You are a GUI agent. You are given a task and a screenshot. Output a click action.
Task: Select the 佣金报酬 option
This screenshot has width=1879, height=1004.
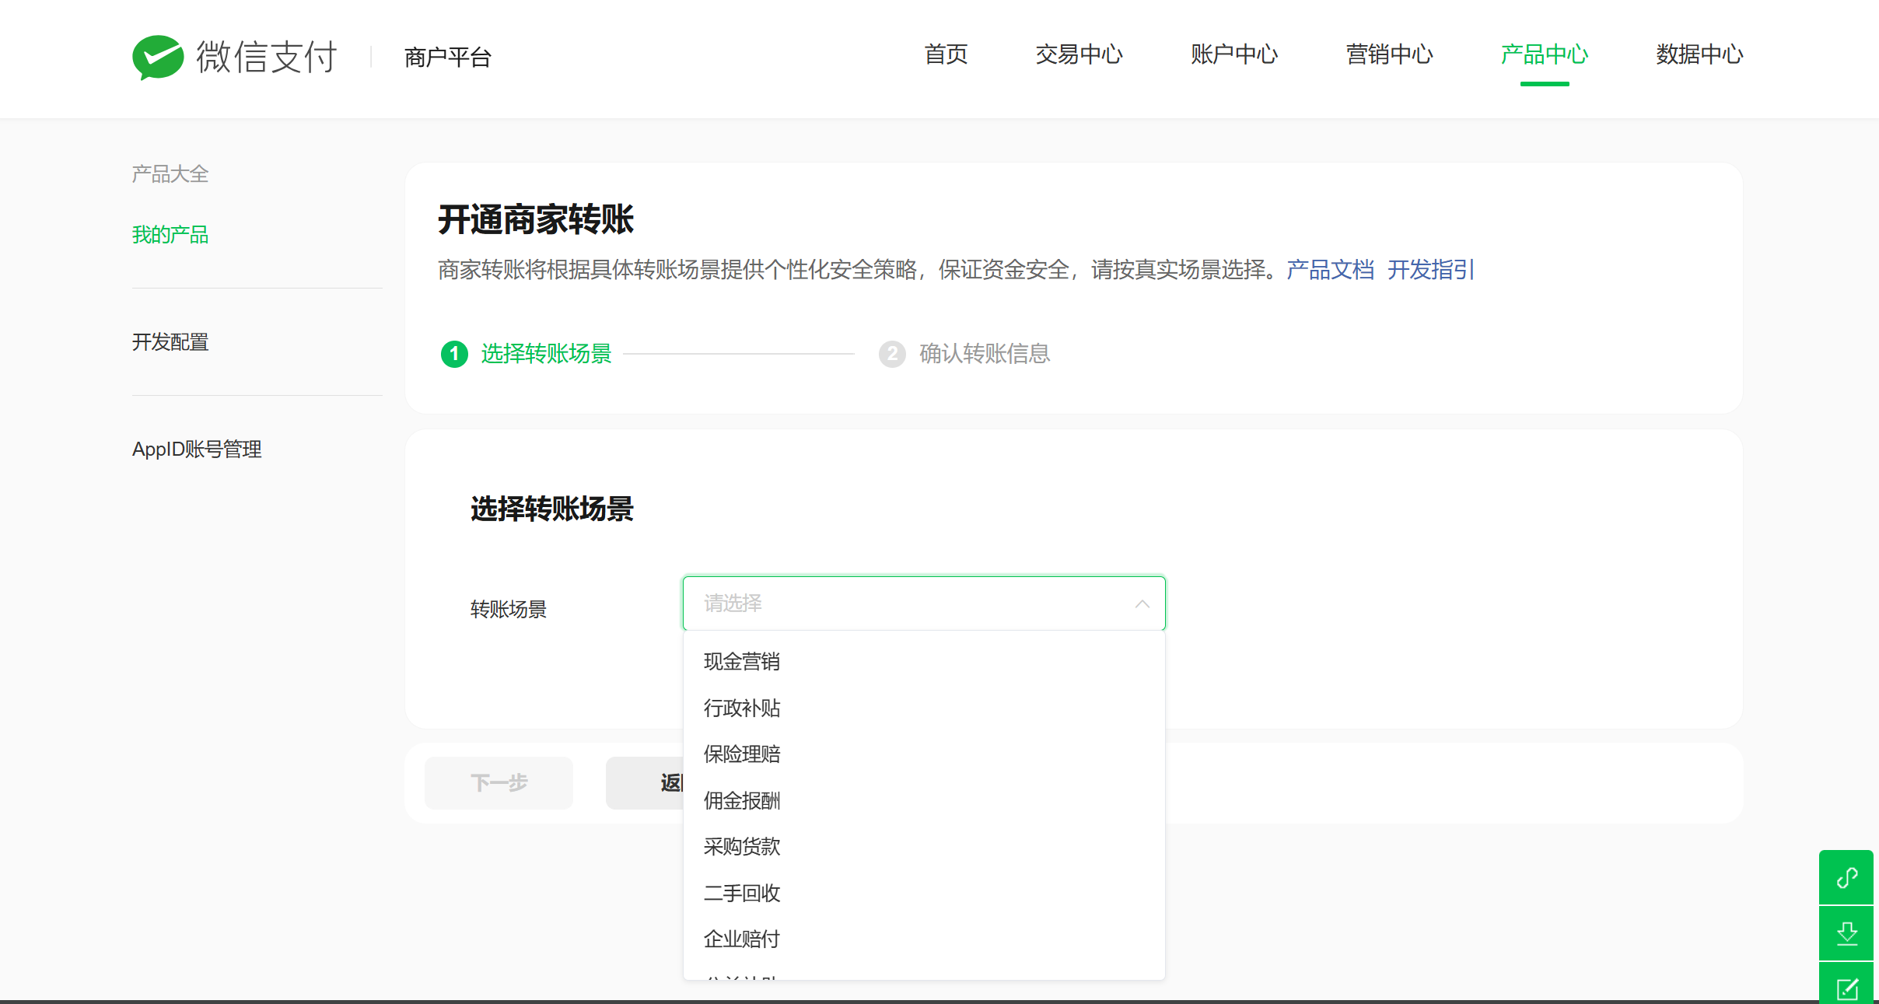pyautogui.click(x=742, y=800)
